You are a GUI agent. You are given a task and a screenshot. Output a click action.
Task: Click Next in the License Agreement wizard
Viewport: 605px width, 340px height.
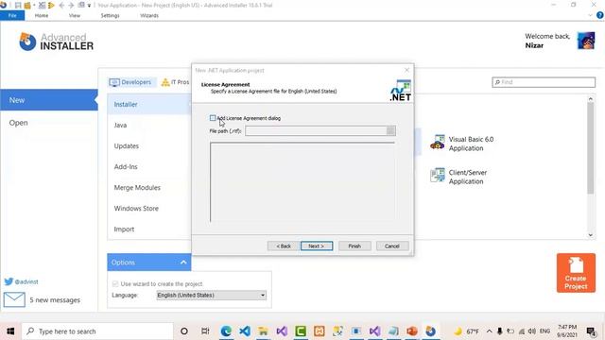317,246
